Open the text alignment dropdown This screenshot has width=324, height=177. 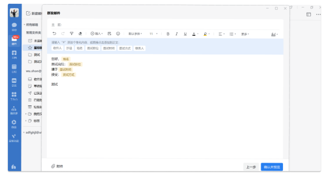(221, 34)
